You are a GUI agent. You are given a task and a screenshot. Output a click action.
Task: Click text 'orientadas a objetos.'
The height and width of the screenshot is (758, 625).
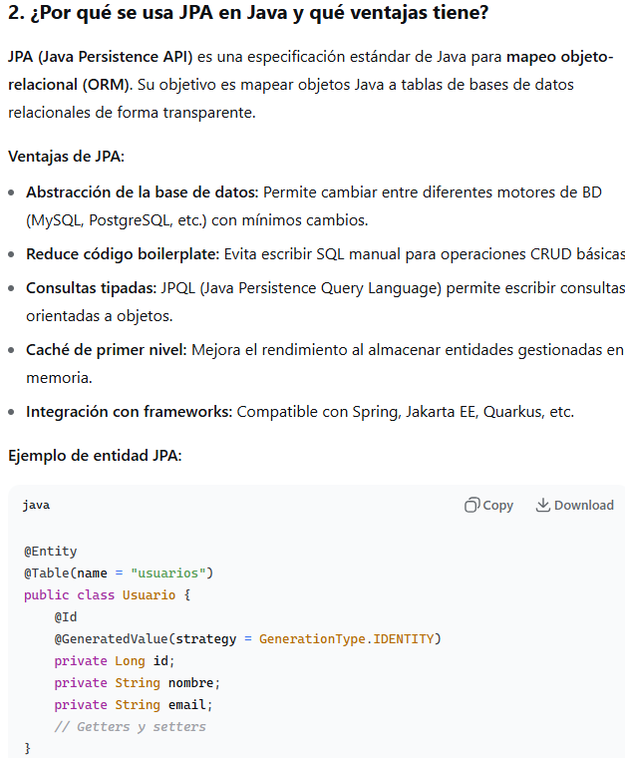click(x=100, y=316)
